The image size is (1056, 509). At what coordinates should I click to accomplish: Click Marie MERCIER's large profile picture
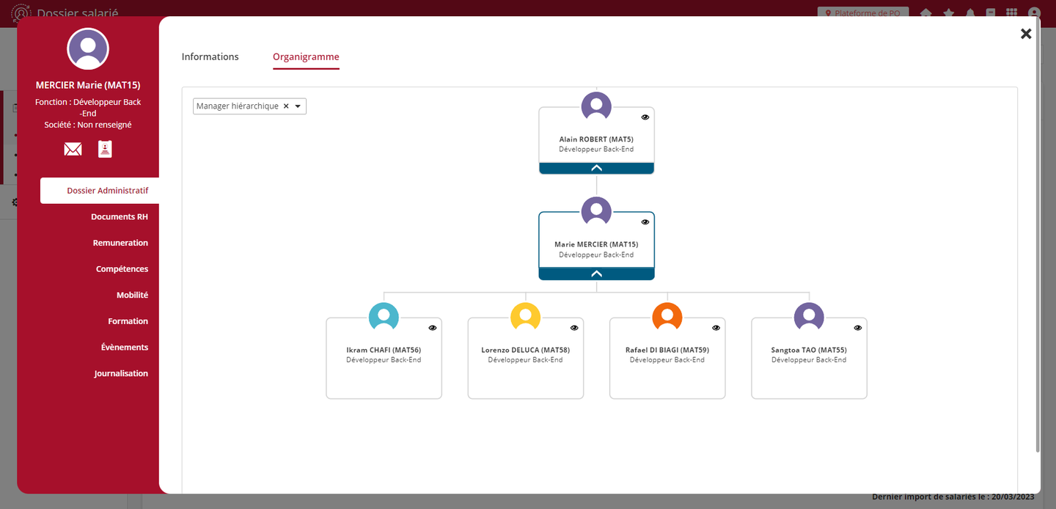click(x=88, y=49)
